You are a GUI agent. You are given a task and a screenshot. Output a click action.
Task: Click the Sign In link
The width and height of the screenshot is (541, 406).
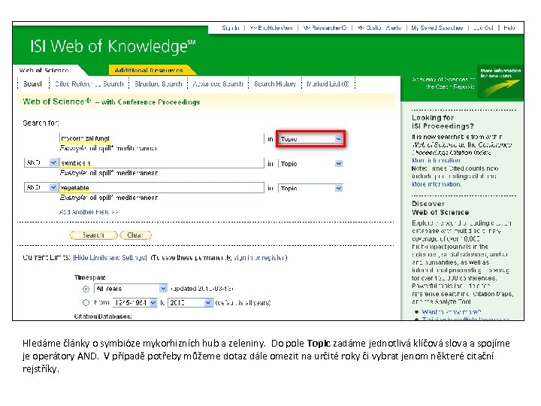pyautogui.click(x=231, y=28)
